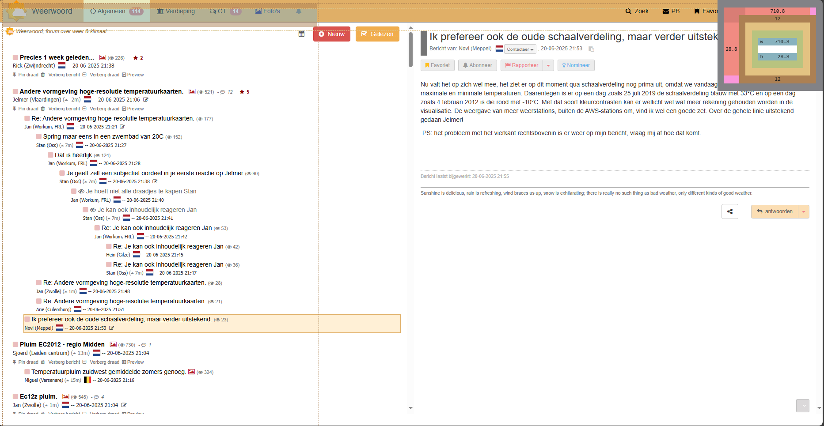Image resolution: width=824 pixels, height=426 pixels.
Task: Click the red Nieuw button
Action: [x=332, y=34]
